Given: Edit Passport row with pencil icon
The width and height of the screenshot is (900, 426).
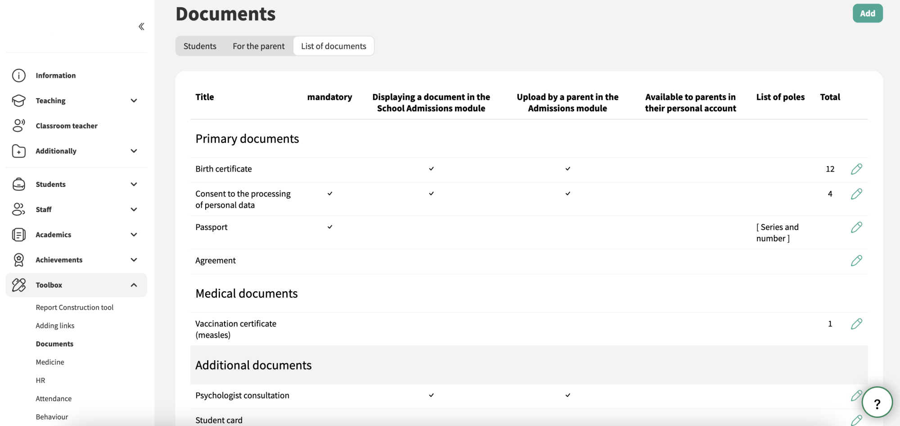Looking at the screenshot, I should (856, 227).
